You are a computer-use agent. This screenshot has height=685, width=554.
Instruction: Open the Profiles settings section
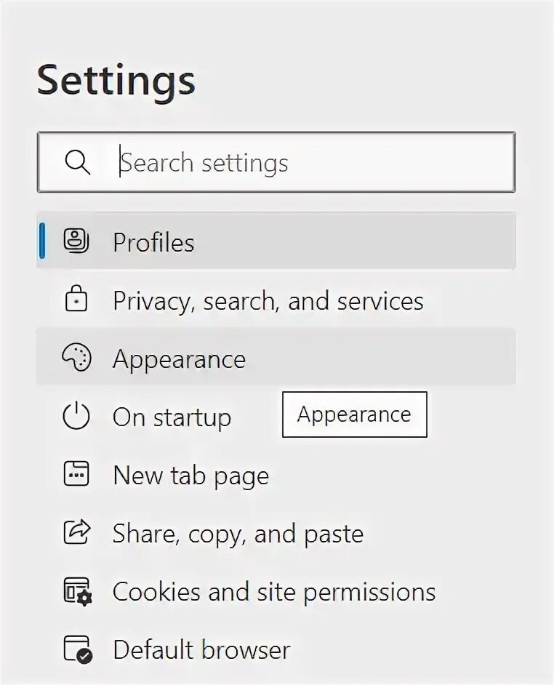pos(153,242)
